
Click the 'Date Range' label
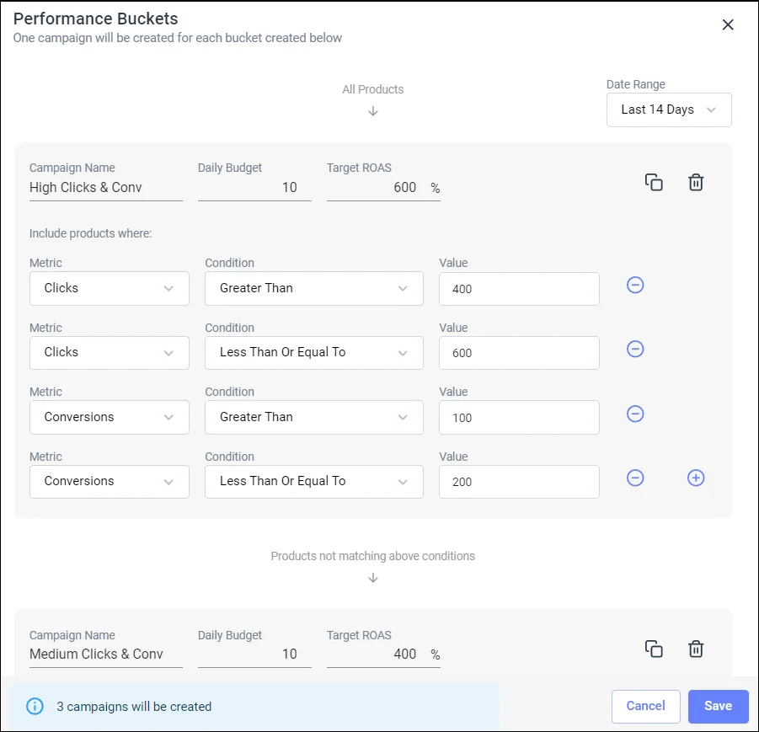coord(635,85)
